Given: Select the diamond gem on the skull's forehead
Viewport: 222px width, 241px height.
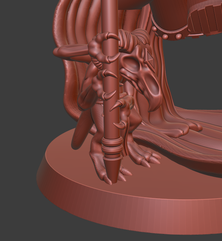Looking at the screenshot, I should click(x=149, y=60).
